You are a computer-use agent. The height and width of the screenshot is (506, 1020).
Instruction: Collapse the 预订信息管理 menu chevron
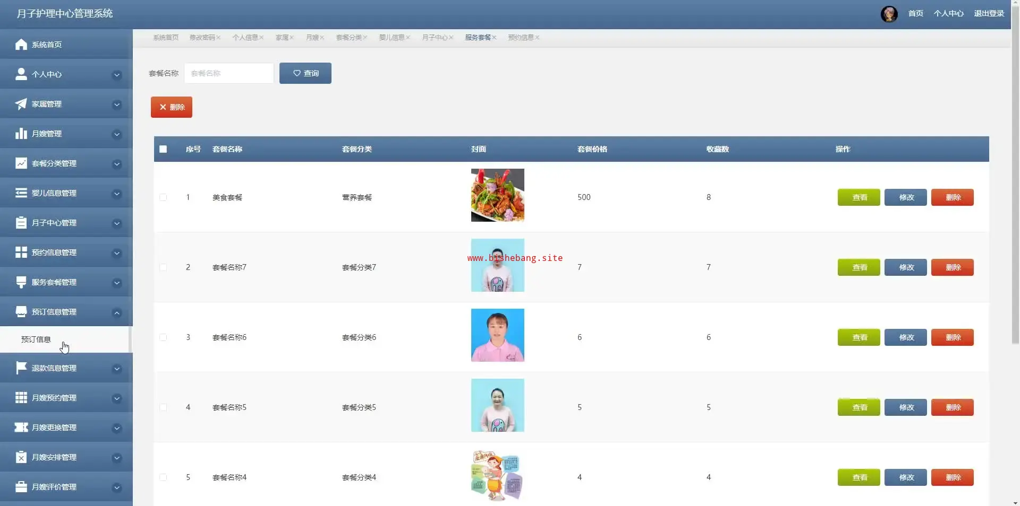click(117, 312)
